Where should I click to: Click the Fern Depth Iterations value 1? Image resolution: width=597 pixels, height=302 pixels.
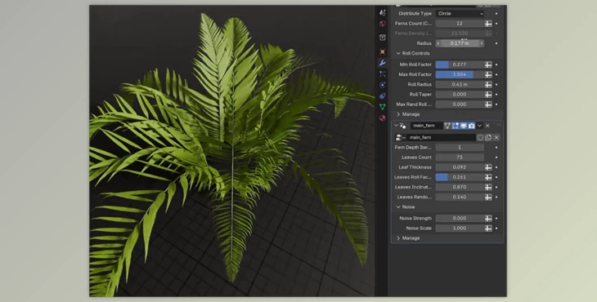460,148
